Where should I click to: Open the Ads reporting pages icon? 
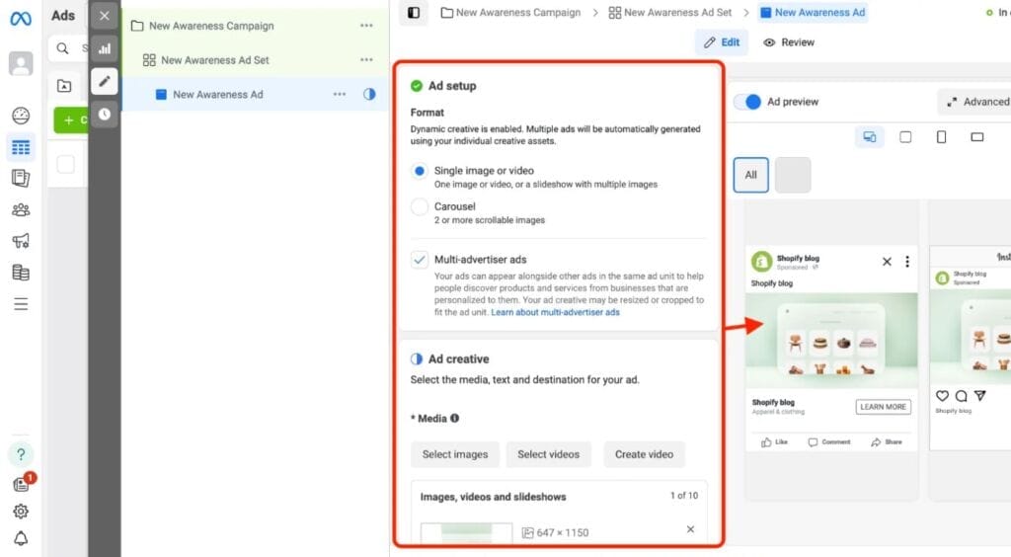[x=21, y=179]
